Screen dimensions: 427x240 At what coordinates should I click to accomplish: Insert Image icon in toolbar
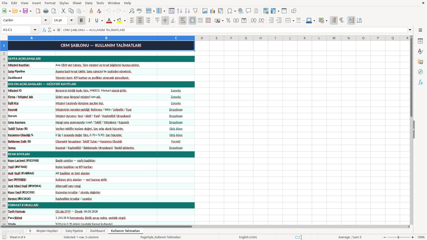click(205, 11)
